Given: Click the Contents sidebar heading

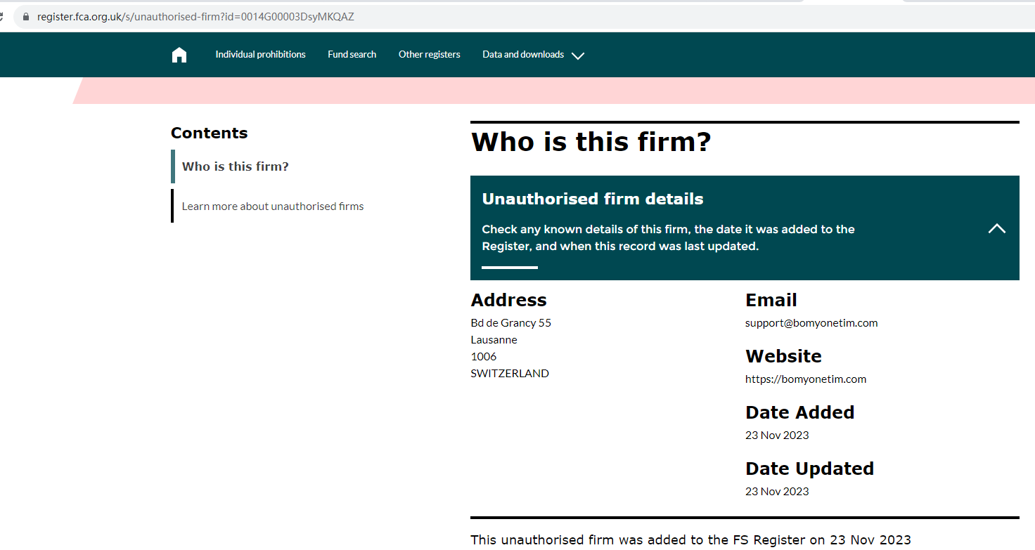Looking at the screenshot, I should 209,133.
